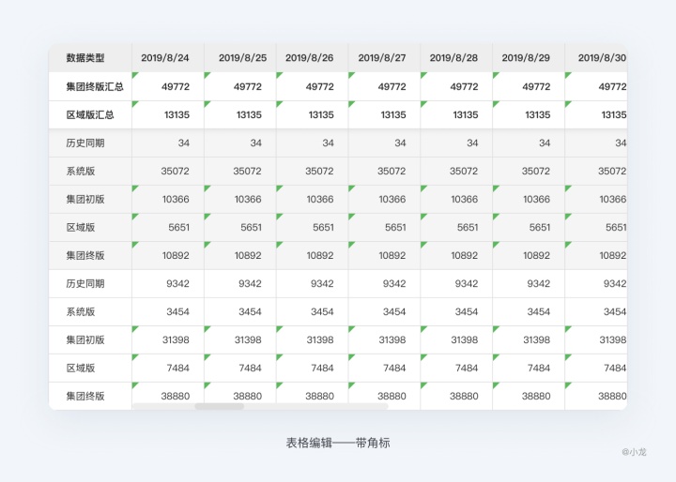Select the 集团终版汇总 row label
676x482 pixels.
point(95,86)
